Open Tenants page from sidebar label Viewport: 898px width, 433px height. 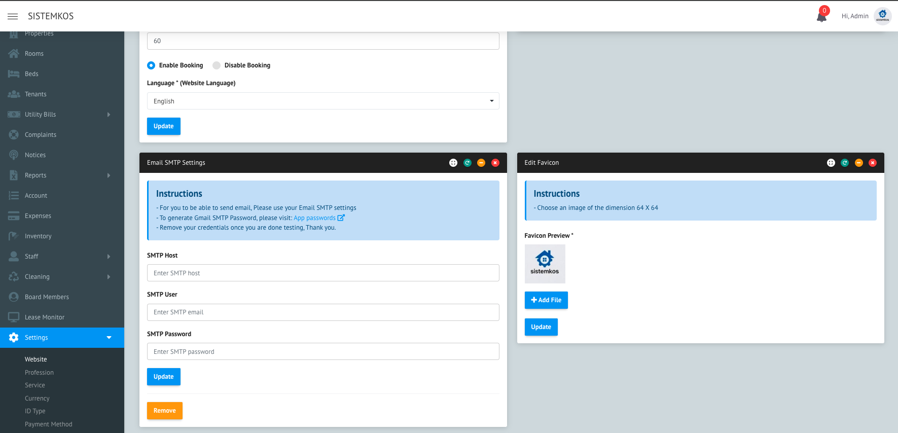[35, 94]
